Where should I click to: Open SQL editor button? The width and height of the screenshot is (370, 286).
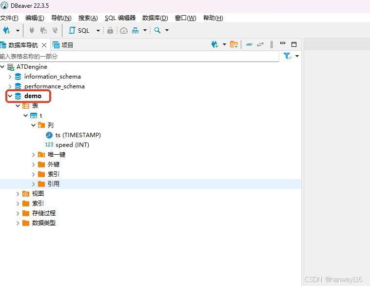79,30
